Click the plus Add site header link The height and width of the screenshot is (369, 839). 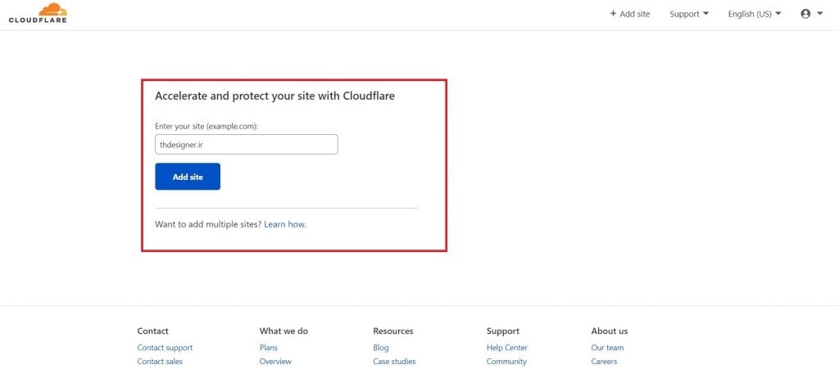630,14
